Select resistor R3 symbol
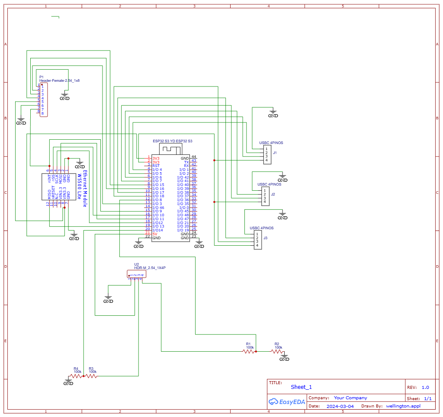 coord(90,376)
